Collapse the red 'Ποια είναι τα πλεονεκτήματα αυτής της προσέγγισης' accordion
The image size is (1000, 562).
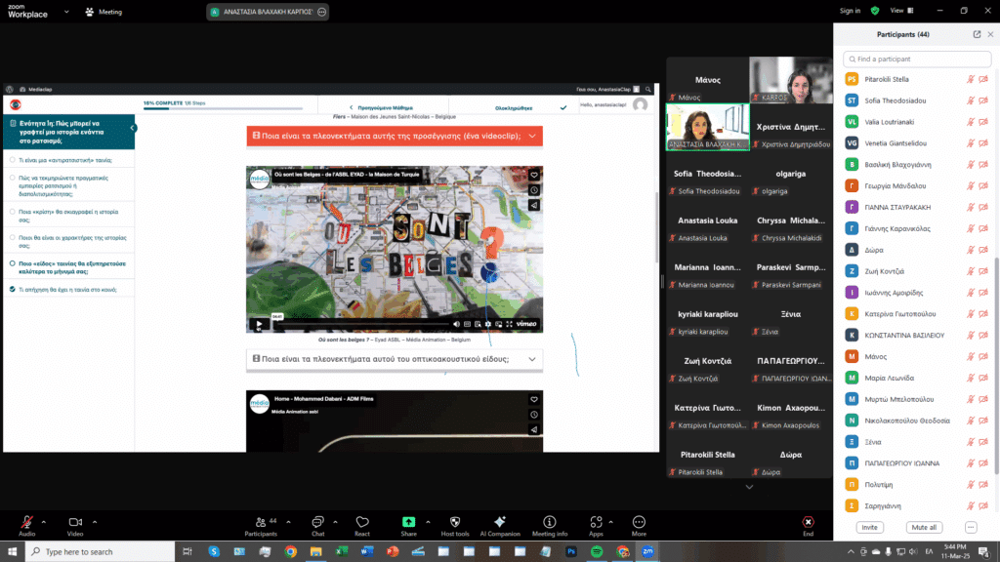tap(395, 136)
